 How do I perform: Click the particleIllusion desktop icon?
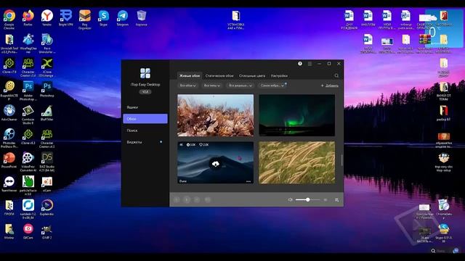[x=28, y=186]
